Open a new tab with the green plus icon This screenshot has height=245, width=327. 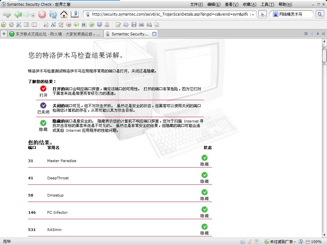7,15
